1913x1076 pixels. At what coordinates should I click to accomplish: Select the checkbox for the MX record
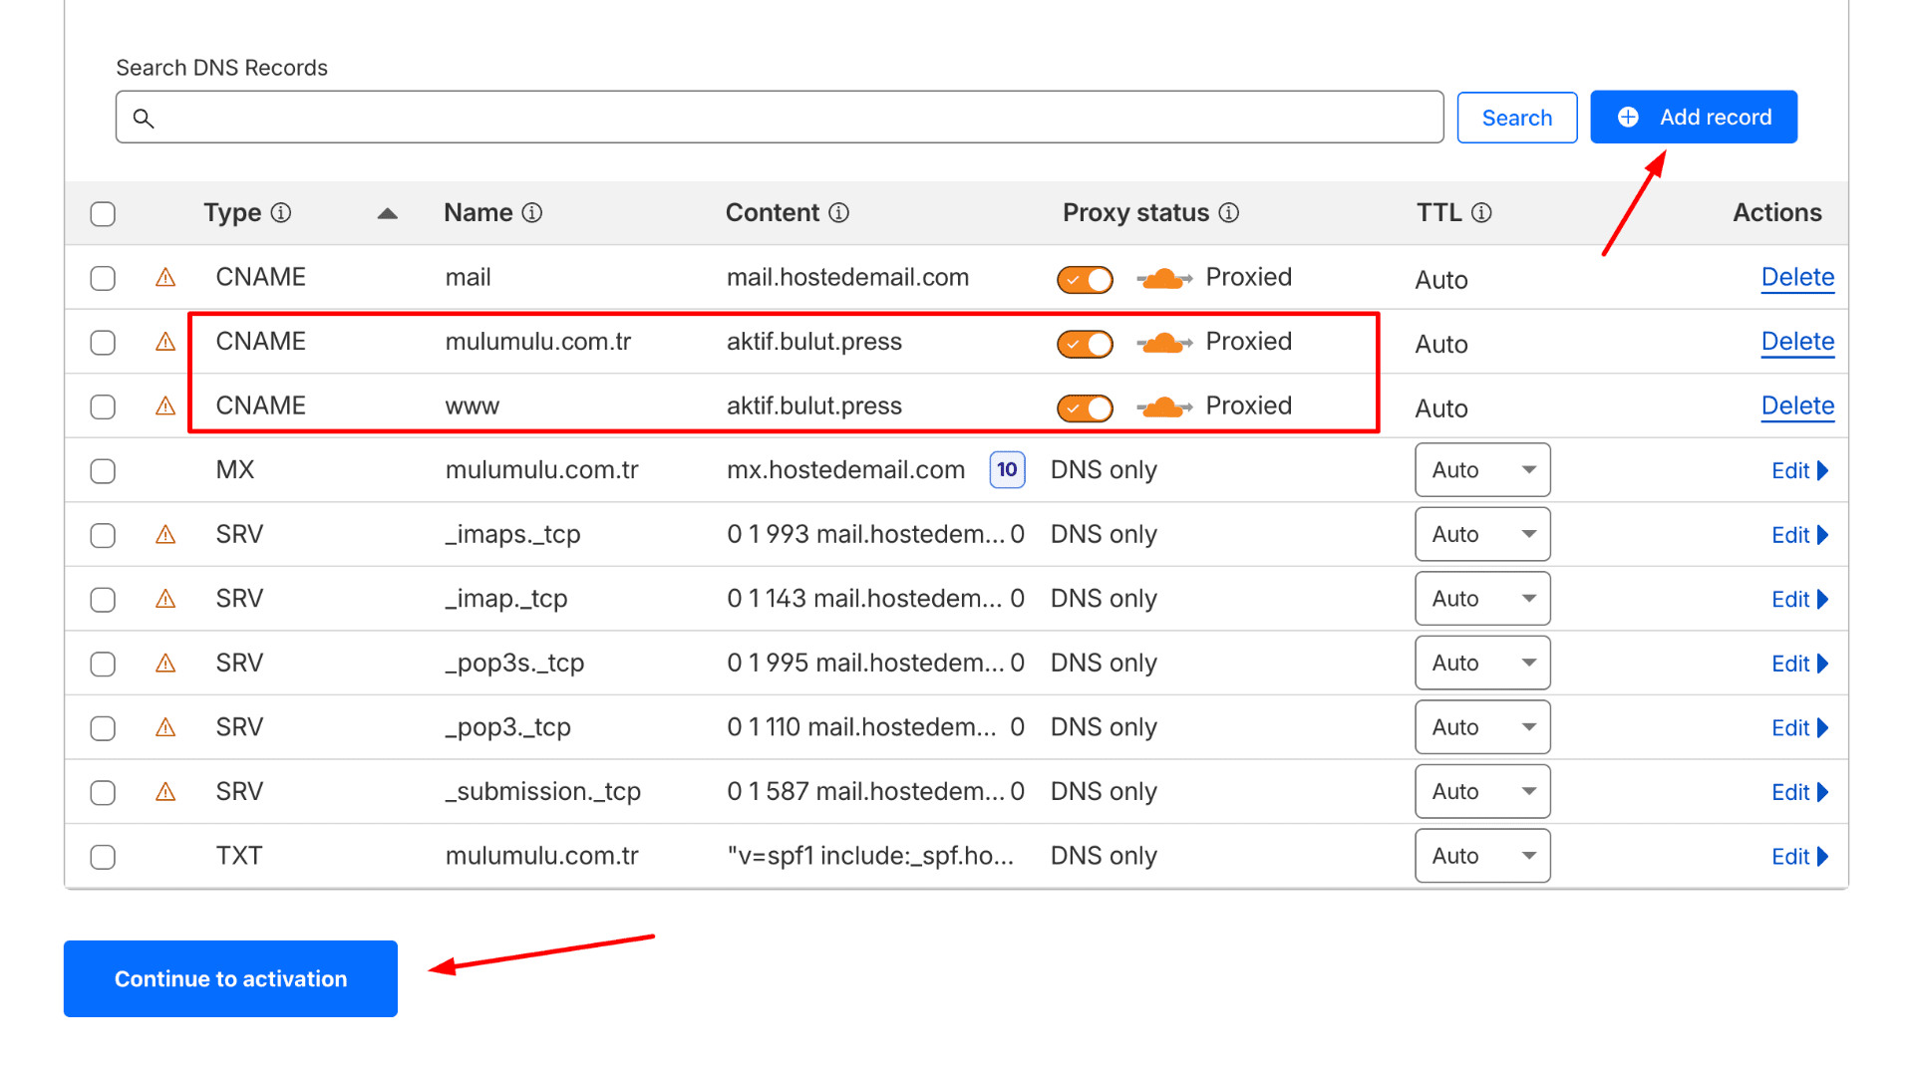point(103,471)
